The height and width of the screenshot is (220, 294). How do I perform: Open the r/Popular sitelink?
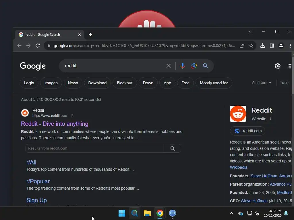[x=38, y=181]
